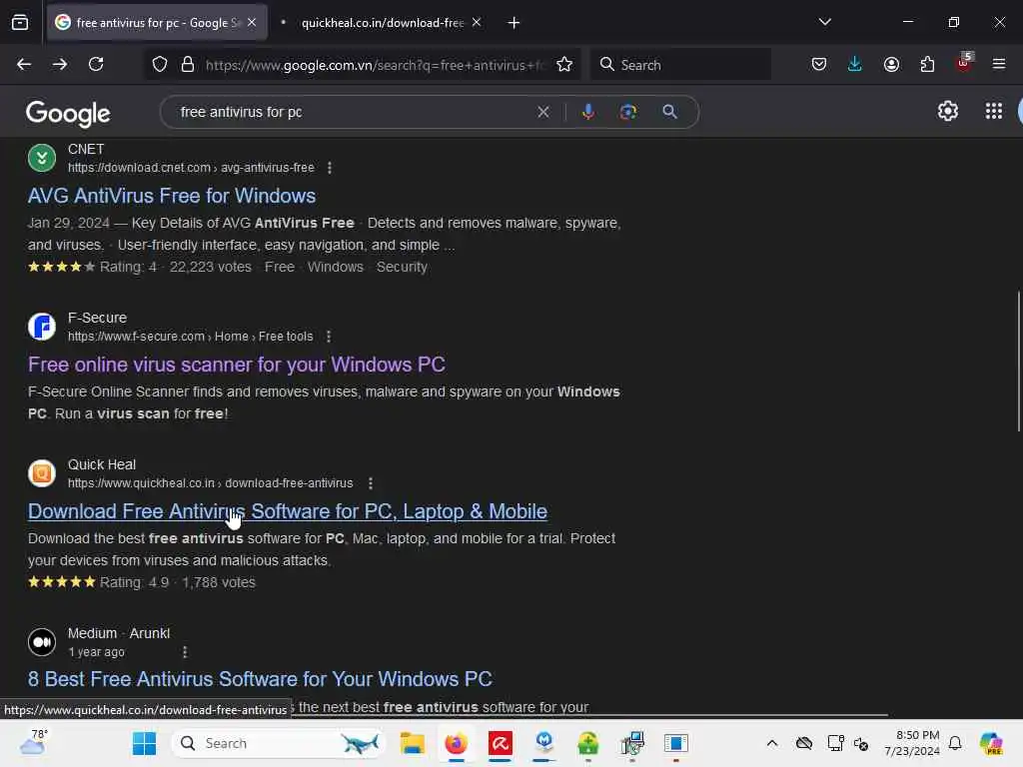Click the Medium site favicon
Viewport: 1023px width, 767px height.
42,642
